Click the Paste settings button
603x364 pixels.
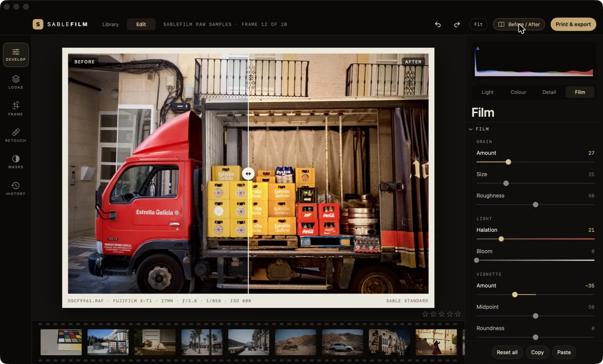(564, 352)
